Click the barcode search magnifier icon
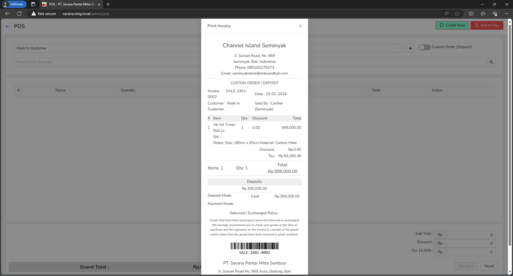Screen dimensions: 513x276 pyautogui.click(x=492, y=62)
